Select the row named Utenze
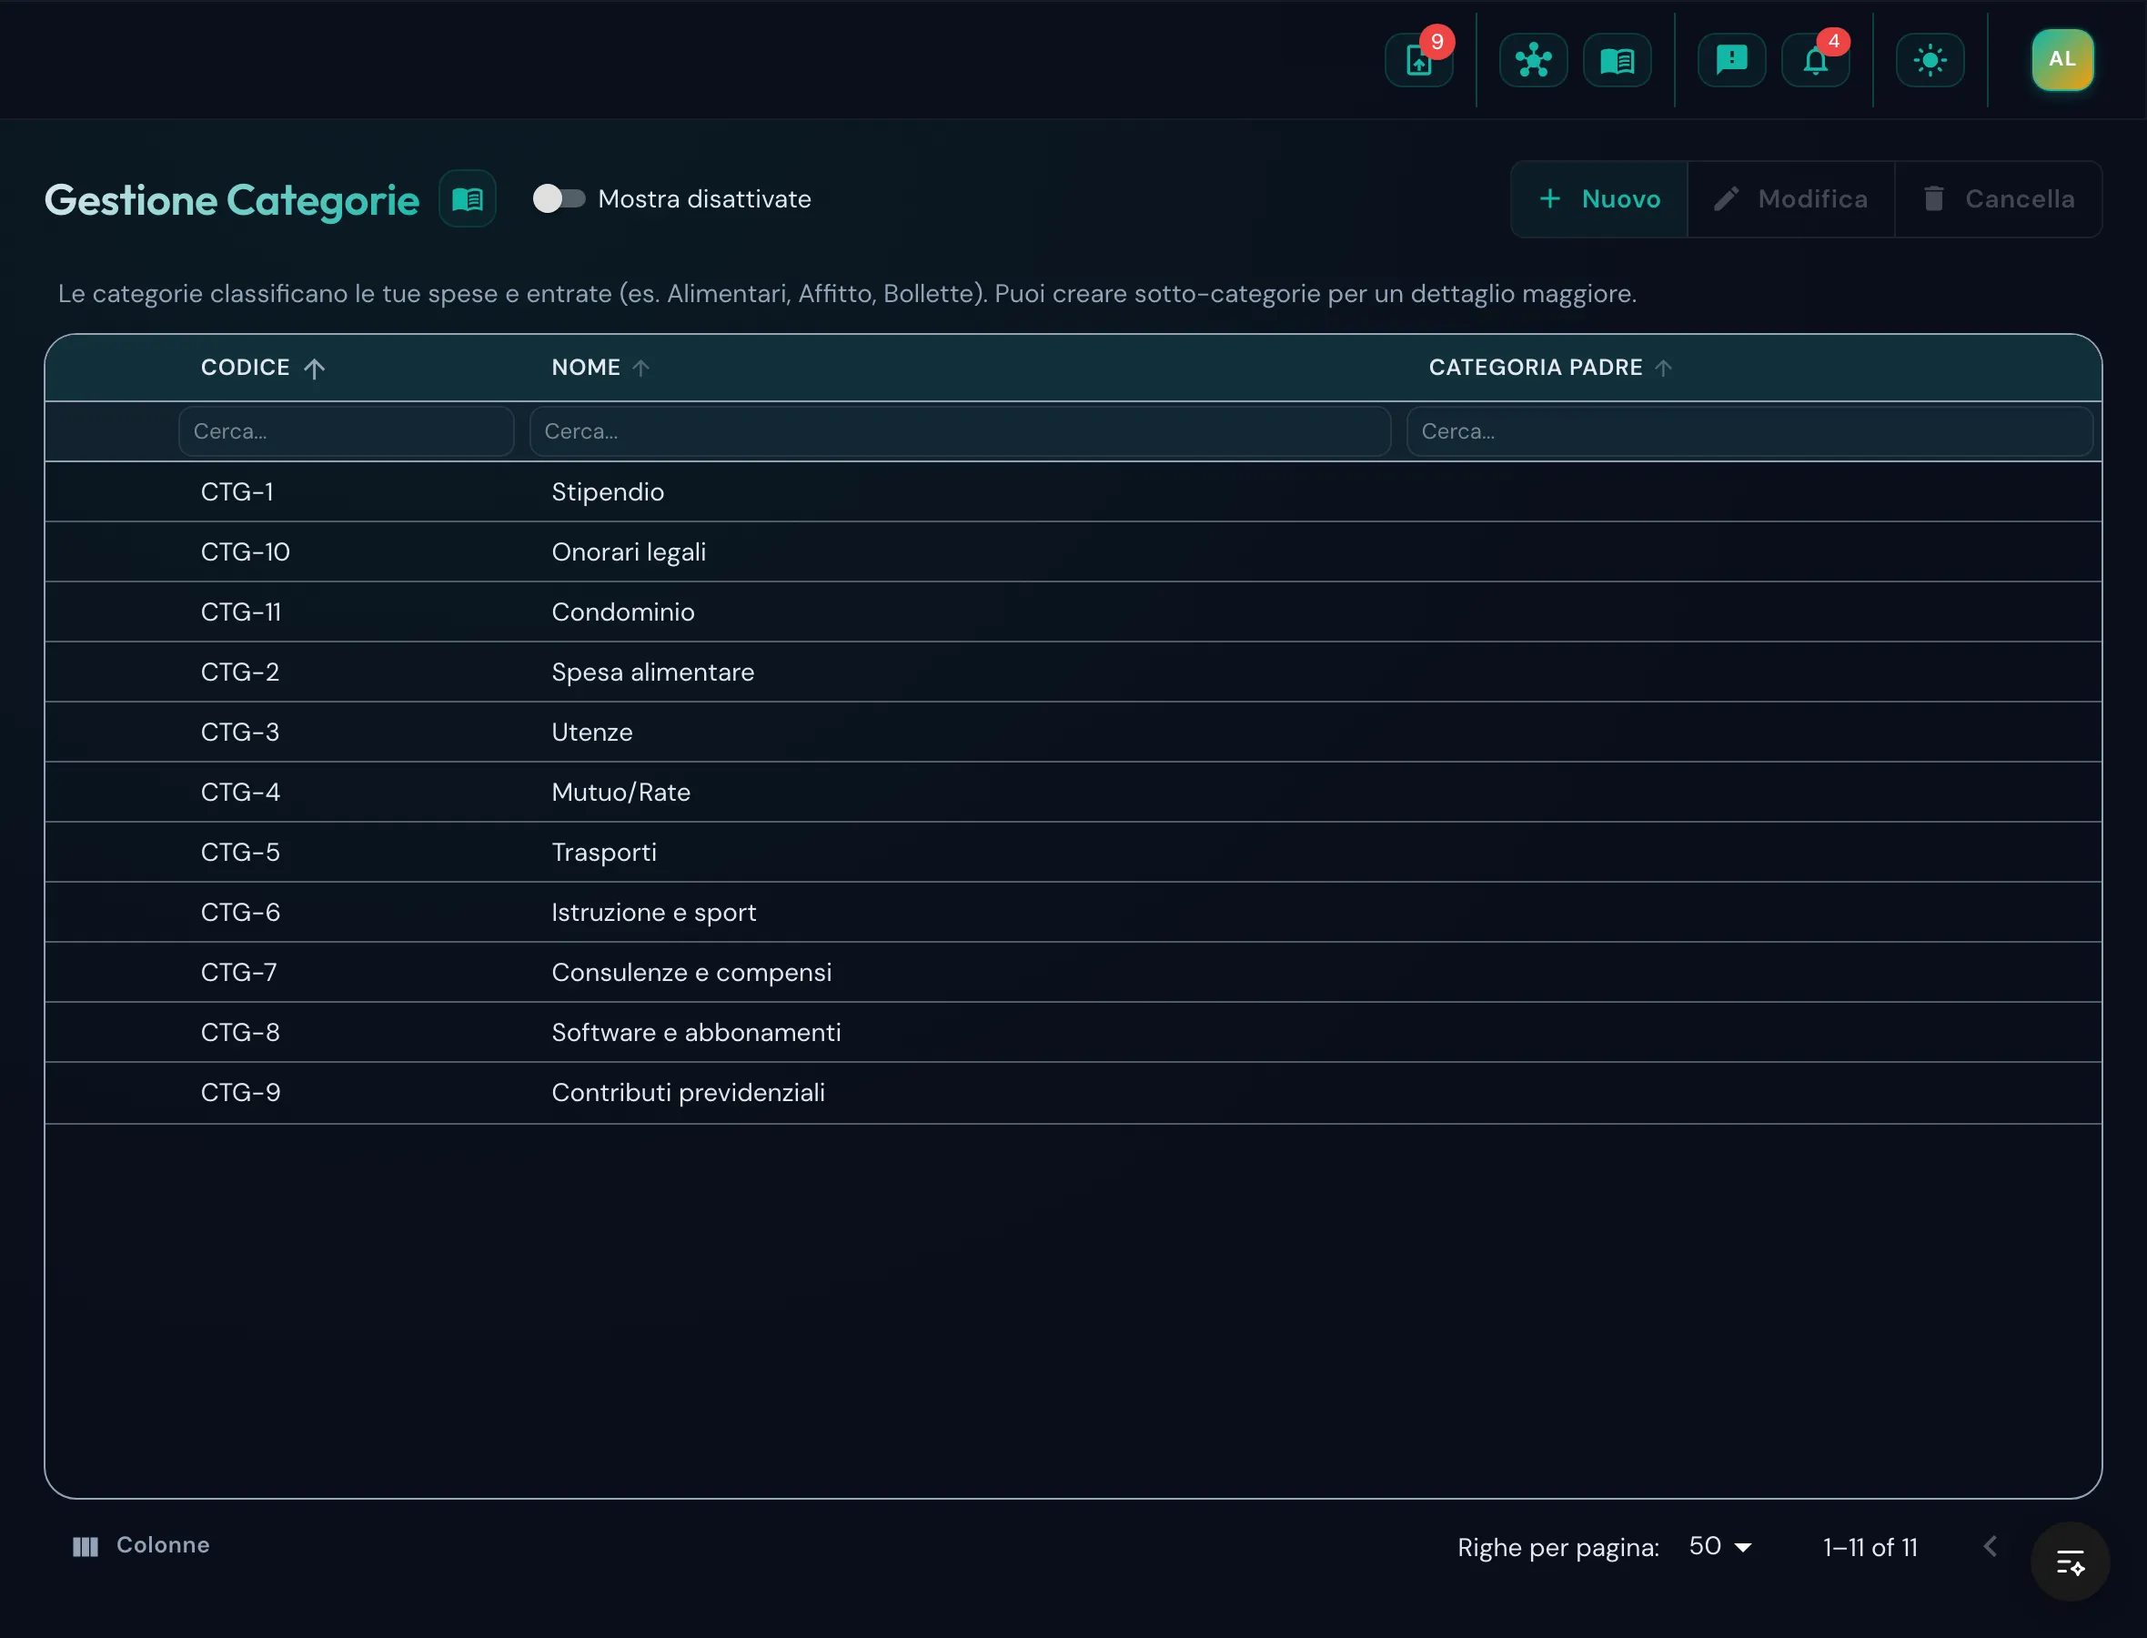This screenshot has height=1638, width=2147. [1073, 733]
